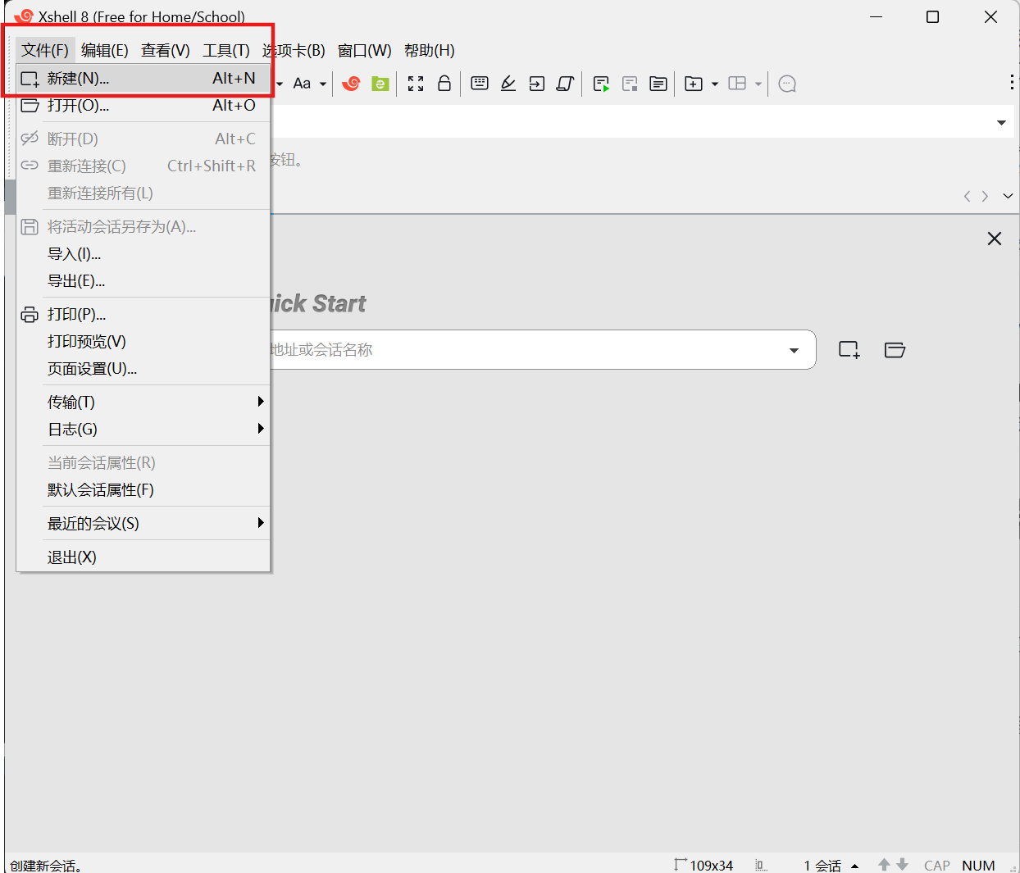This screenshot has width=1020, height=873.
Task: Open the 文件(F) menu
Action: point(45,51)
